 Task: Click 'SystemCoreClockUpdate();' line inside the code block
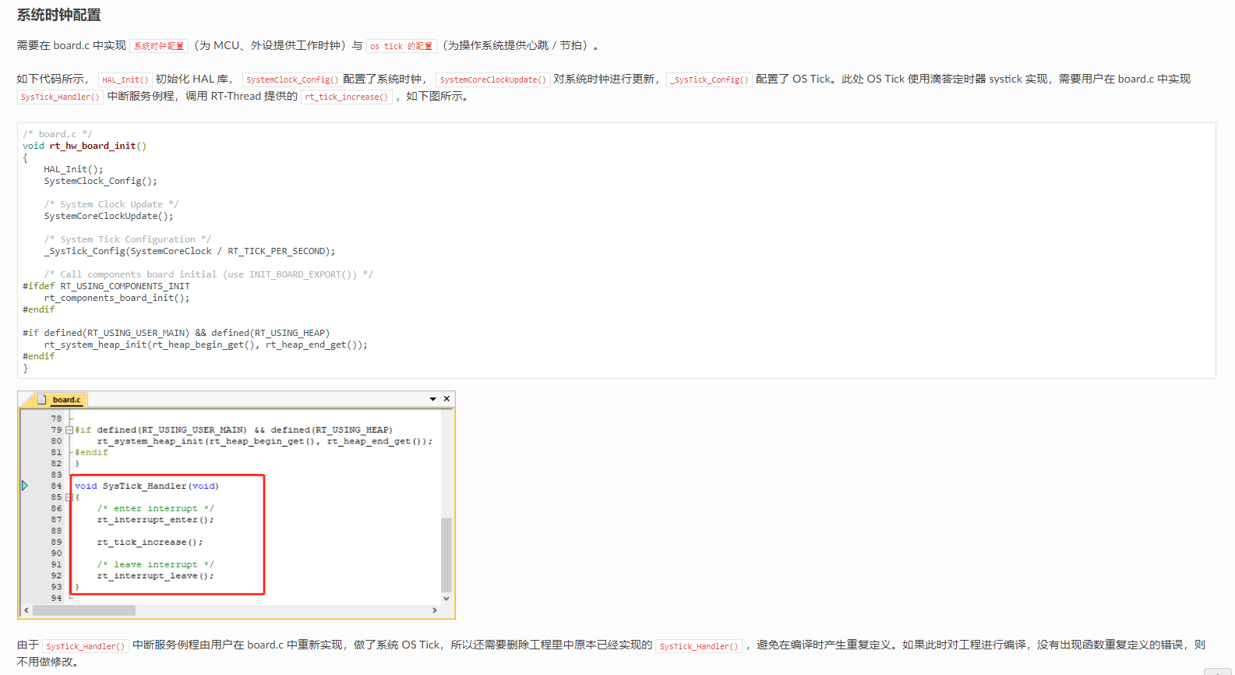tap(108, 216)
